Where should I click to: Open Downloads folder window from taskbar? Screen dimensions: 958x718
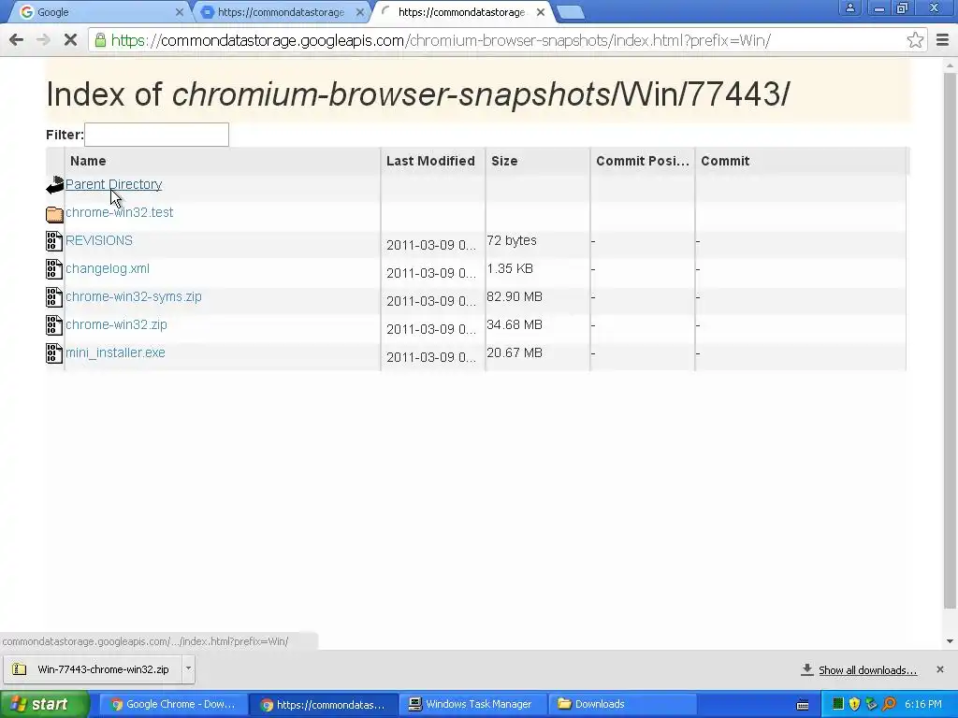(622, 704)
